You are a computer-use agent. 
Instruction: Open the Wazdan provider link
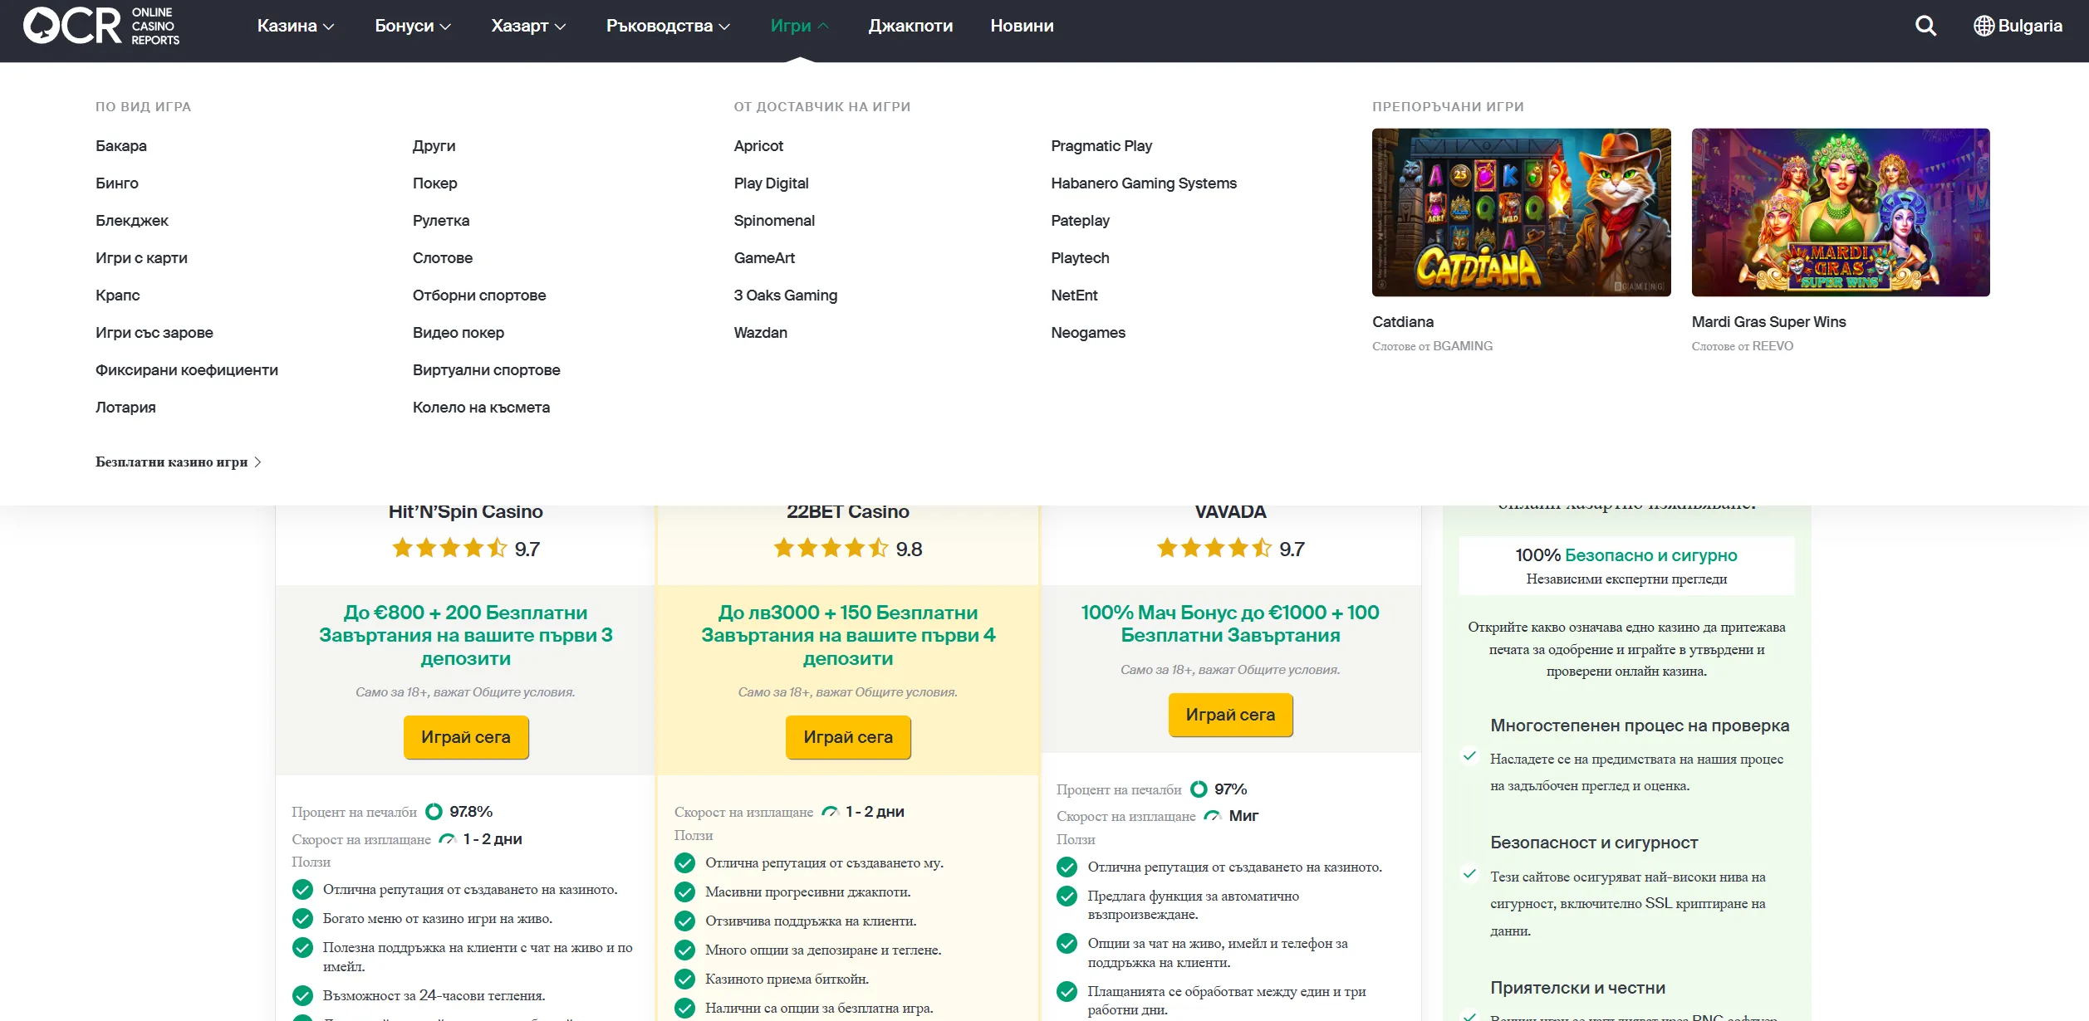pos(760,333)
